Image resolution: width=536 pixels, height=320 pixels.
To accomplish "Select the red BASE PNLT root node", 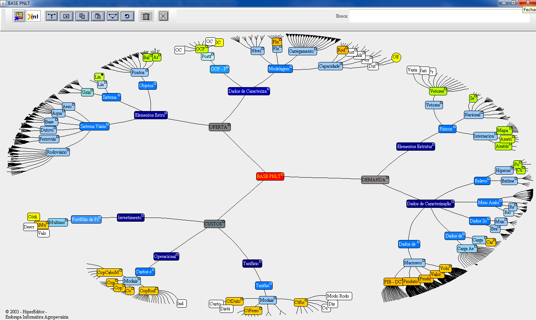I will click(x=270, y=176).
